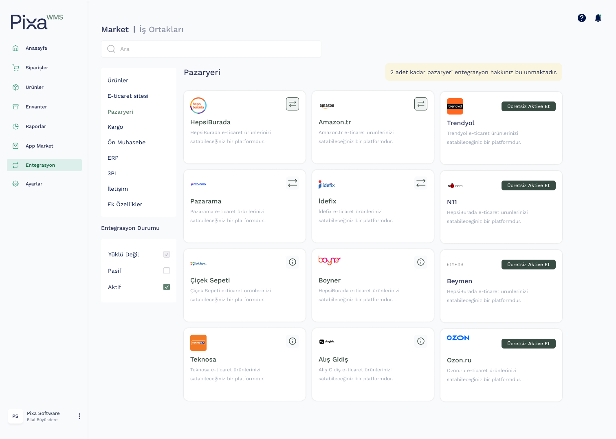The width and height of the screenshot is (616, 439).
Task: Click the PS user avatar
Action: [x=15, y=416]
